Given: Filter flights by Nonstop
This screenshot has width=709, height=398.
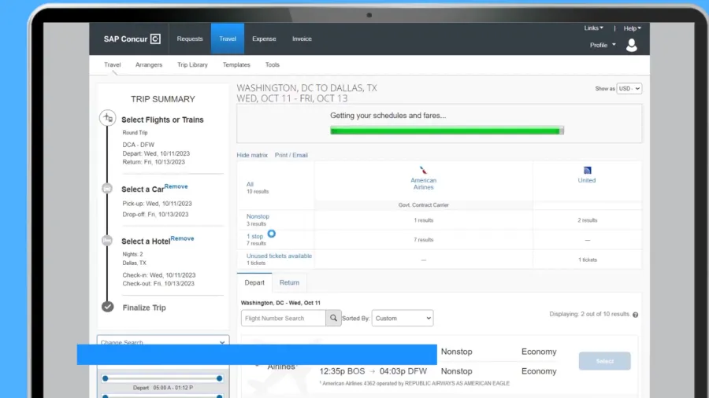Looking at the screenshot, I should tap(258, 216).
